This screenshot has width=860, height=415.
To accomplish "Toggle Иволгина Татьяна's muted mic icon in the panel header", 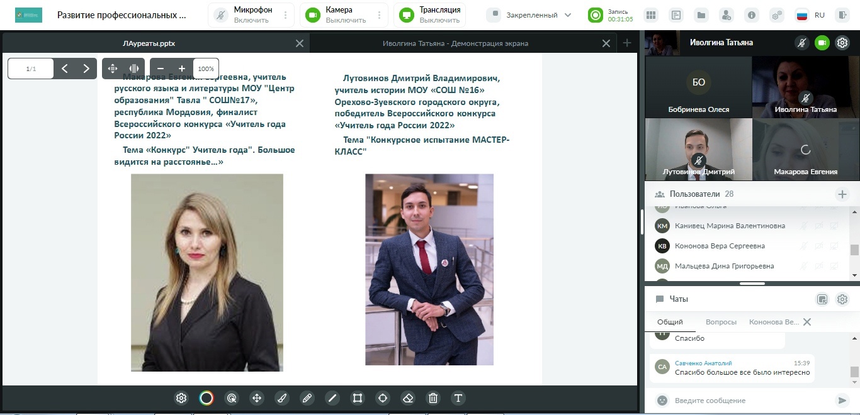I will coord(801,43).
